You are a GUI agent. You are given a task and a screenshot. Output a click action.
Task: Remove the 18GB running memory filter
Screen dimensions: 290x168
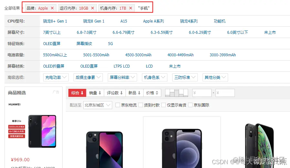pos(93,8)
